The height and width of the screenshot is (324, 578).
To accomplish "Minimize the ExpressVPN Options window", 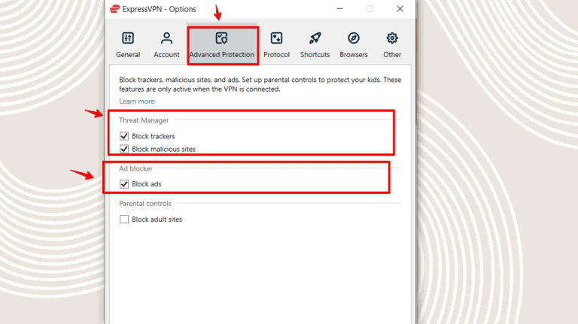I will coord(340,9).
